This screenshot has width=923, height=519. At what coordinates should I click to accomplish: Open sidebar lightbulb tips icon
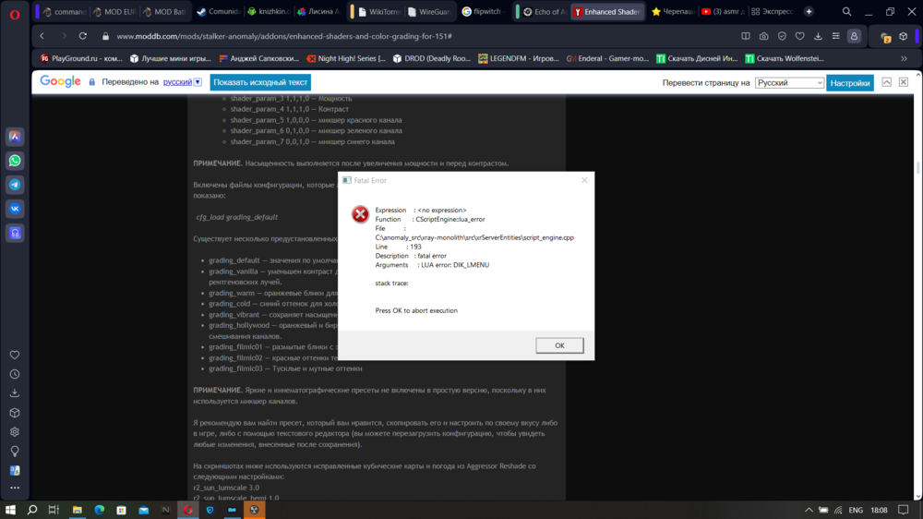15,452
